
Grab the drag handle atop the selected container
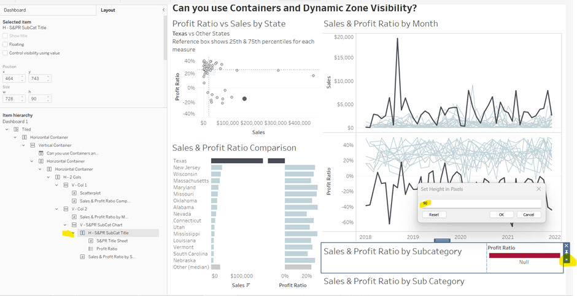click(442, 240)
